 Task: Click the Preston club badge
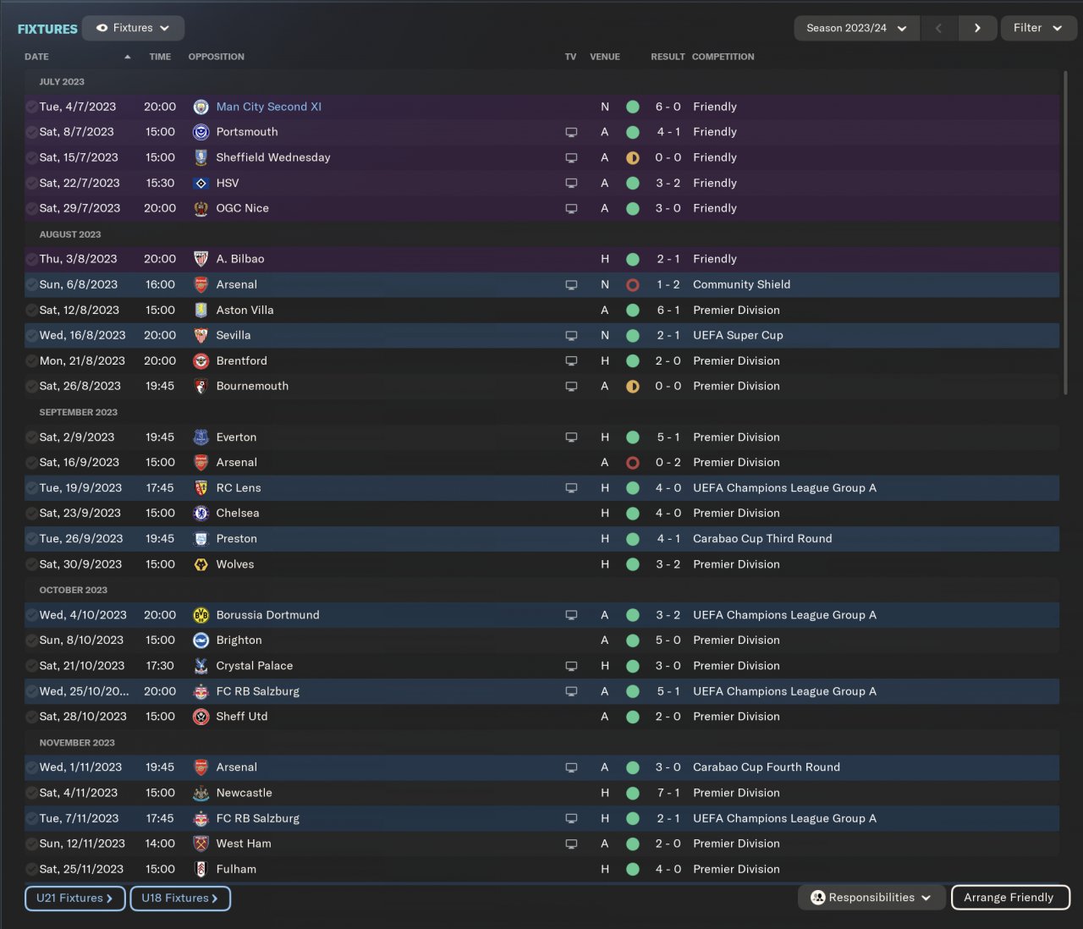201,539
